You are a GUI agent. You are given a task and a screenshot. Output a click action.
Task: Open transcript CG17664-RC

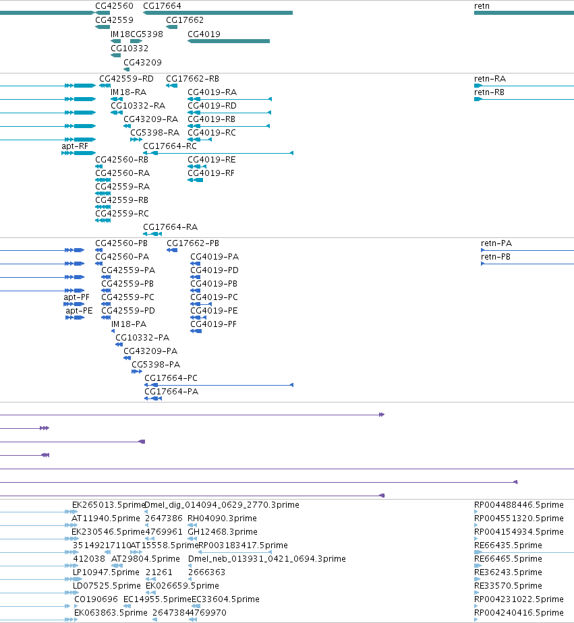pyautogui.click(x=170, y=146)
